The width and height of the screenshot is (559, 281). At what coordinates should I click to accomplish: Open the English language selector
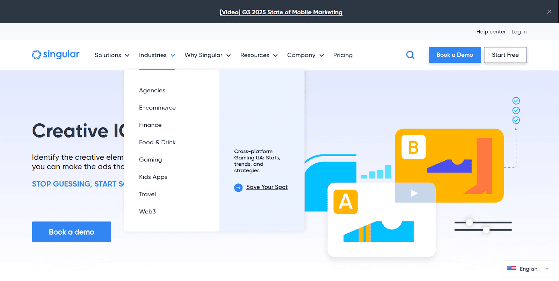[x=529, y=269]
